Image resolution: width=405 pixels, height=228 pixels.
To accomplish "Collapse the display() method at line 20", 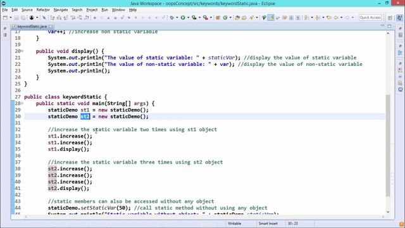I will (x=23, y=51).
